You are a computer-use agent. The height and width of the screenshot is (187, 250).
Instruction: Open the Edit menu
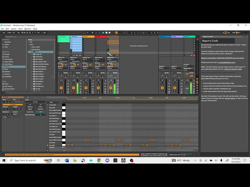pos(7,29)
